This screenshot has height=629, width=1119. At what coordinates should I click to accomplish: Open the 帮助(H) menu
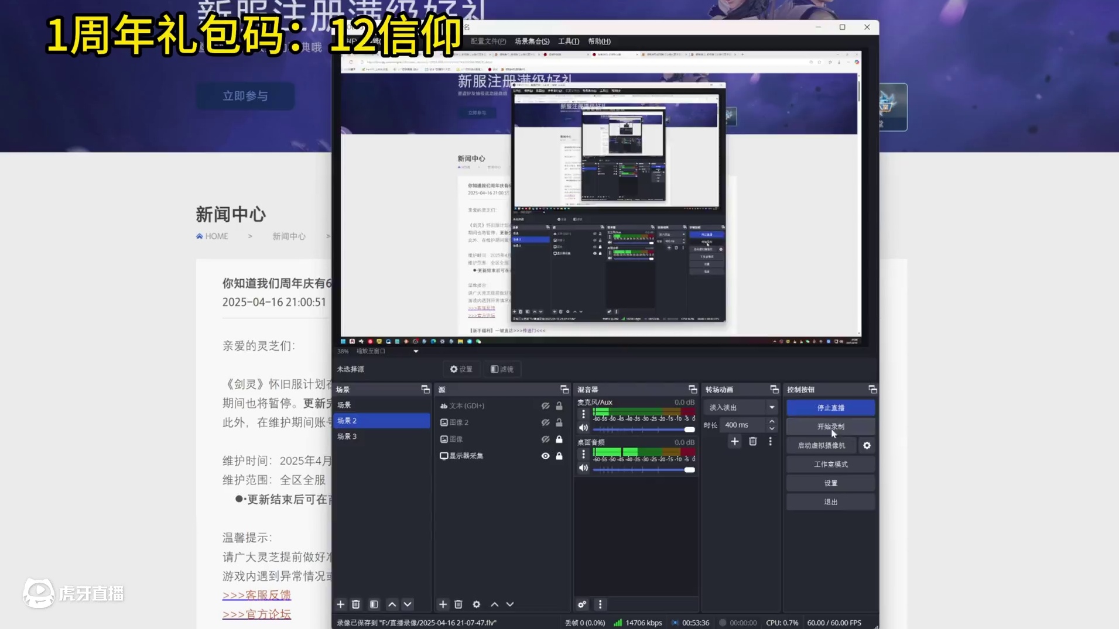coord(598,41)
